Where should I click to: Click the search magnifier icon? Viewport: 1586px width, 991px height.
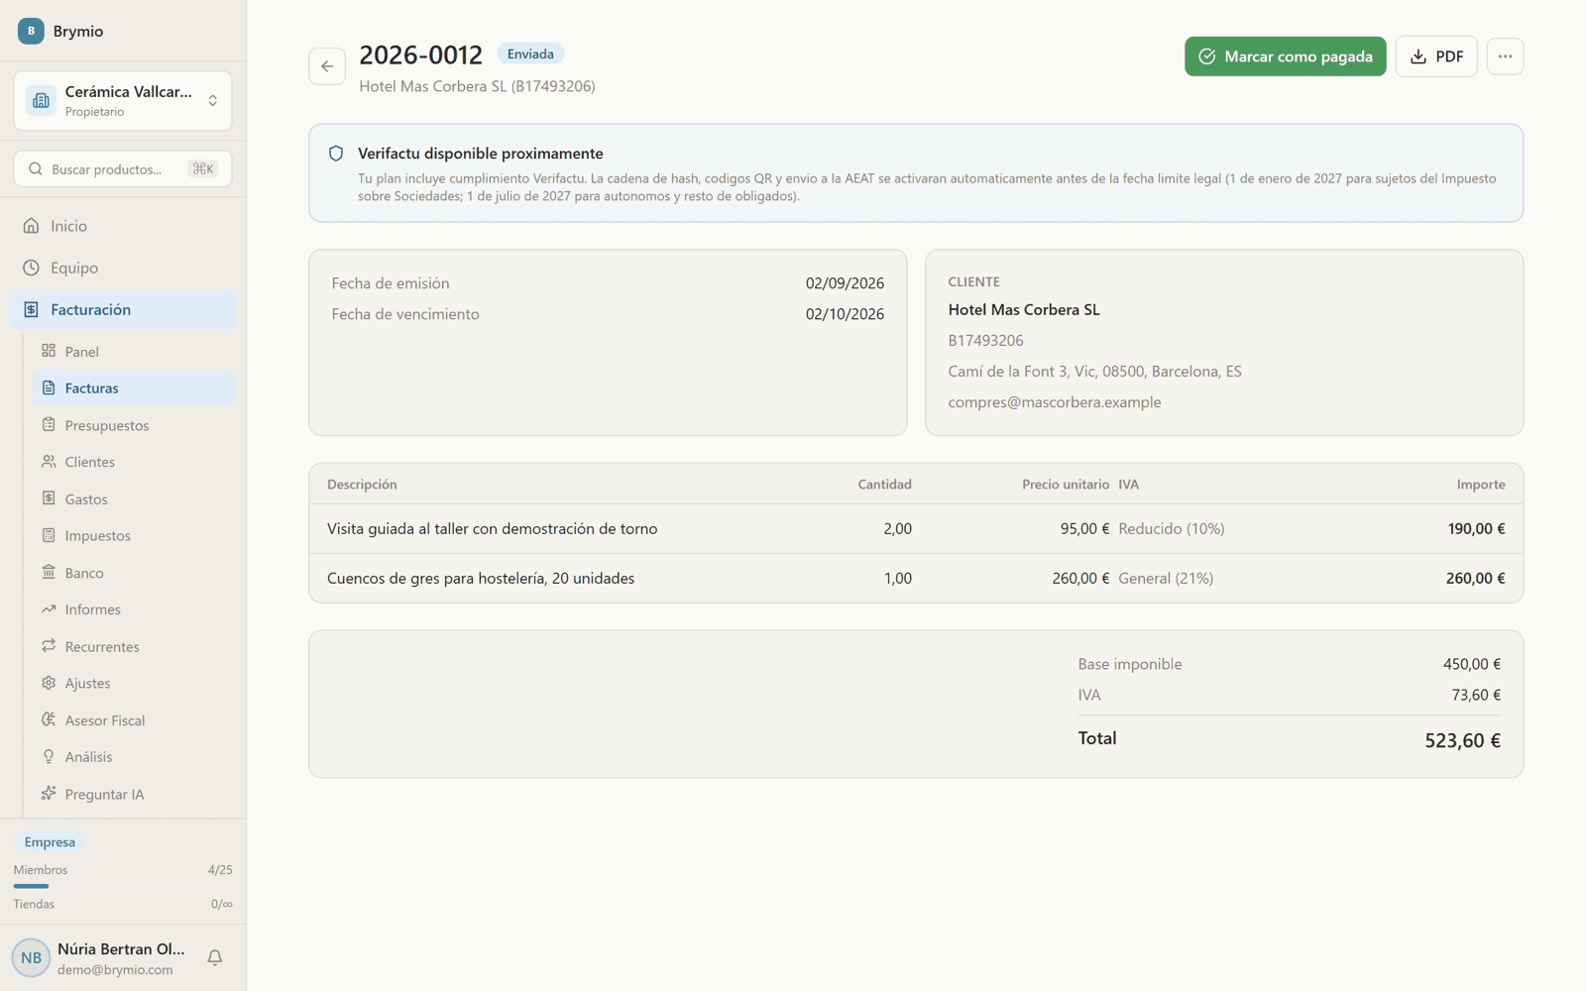coord(36,168)
